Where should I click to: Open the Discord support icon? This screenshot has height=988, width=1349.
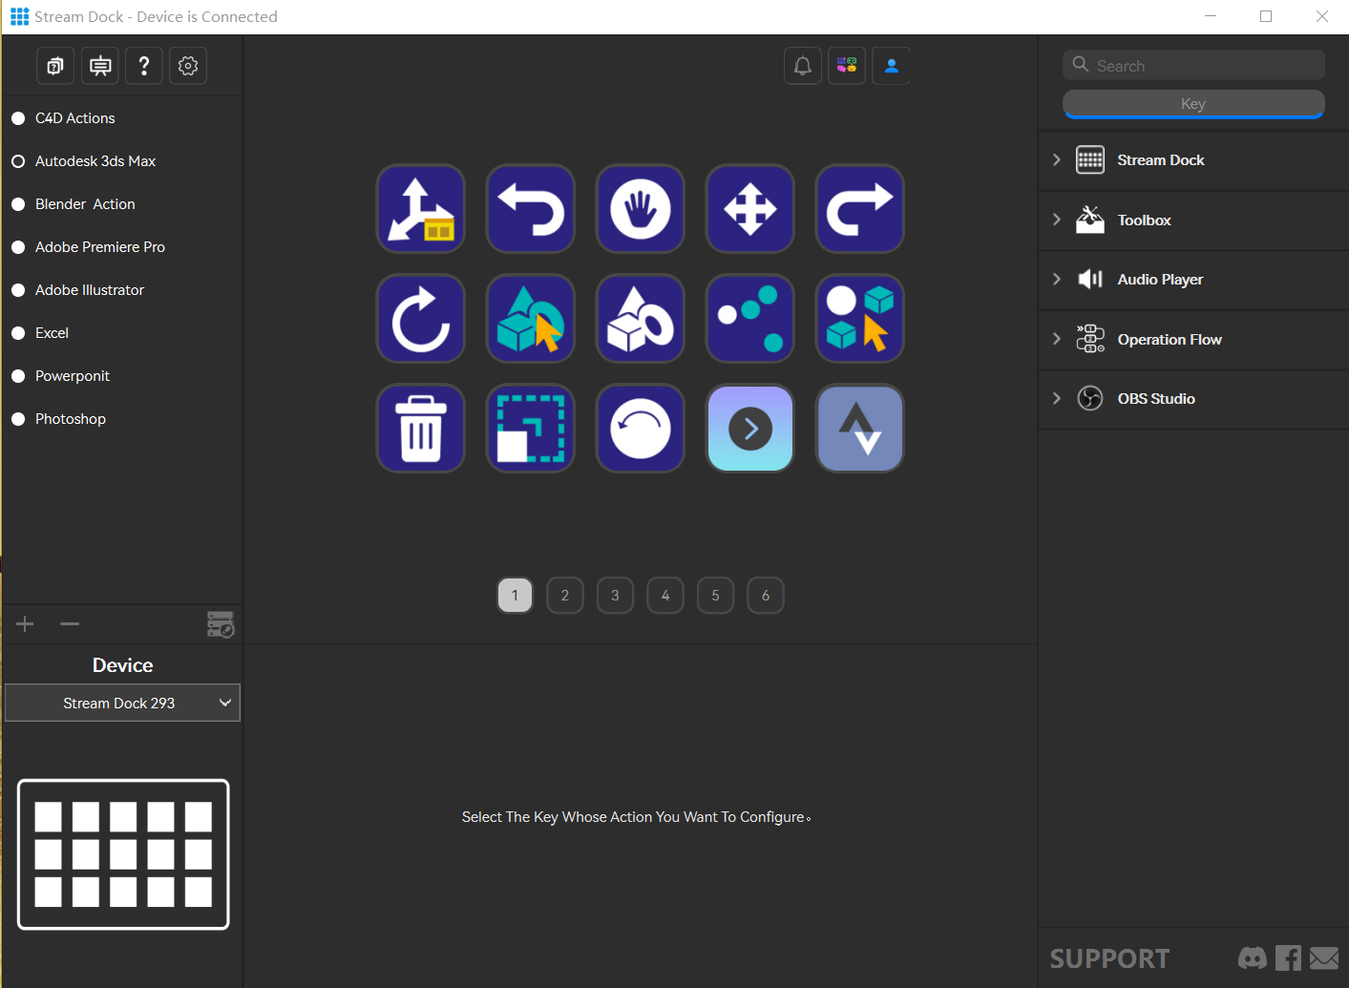1253,957
